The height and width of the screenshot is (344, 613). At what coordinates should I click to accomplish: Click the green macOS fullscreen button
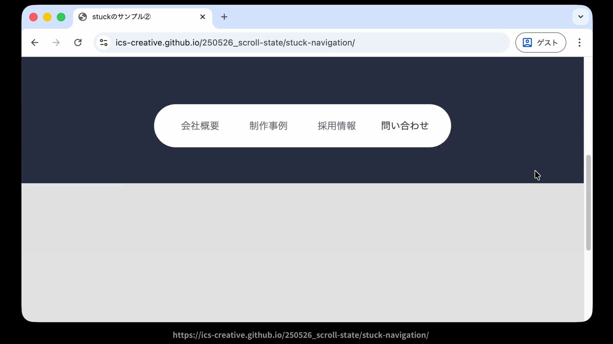(x=61, y=17)
